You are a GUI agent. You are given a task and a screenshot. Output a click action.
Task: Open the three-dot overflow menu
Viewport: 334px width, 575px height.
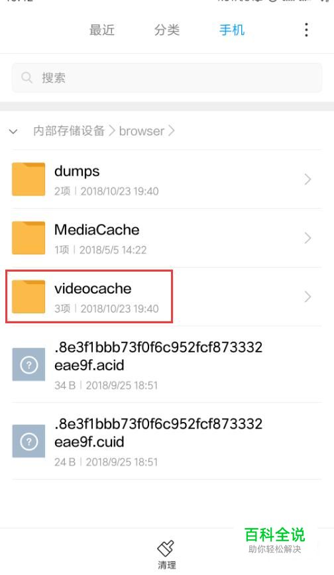point(306,30)
